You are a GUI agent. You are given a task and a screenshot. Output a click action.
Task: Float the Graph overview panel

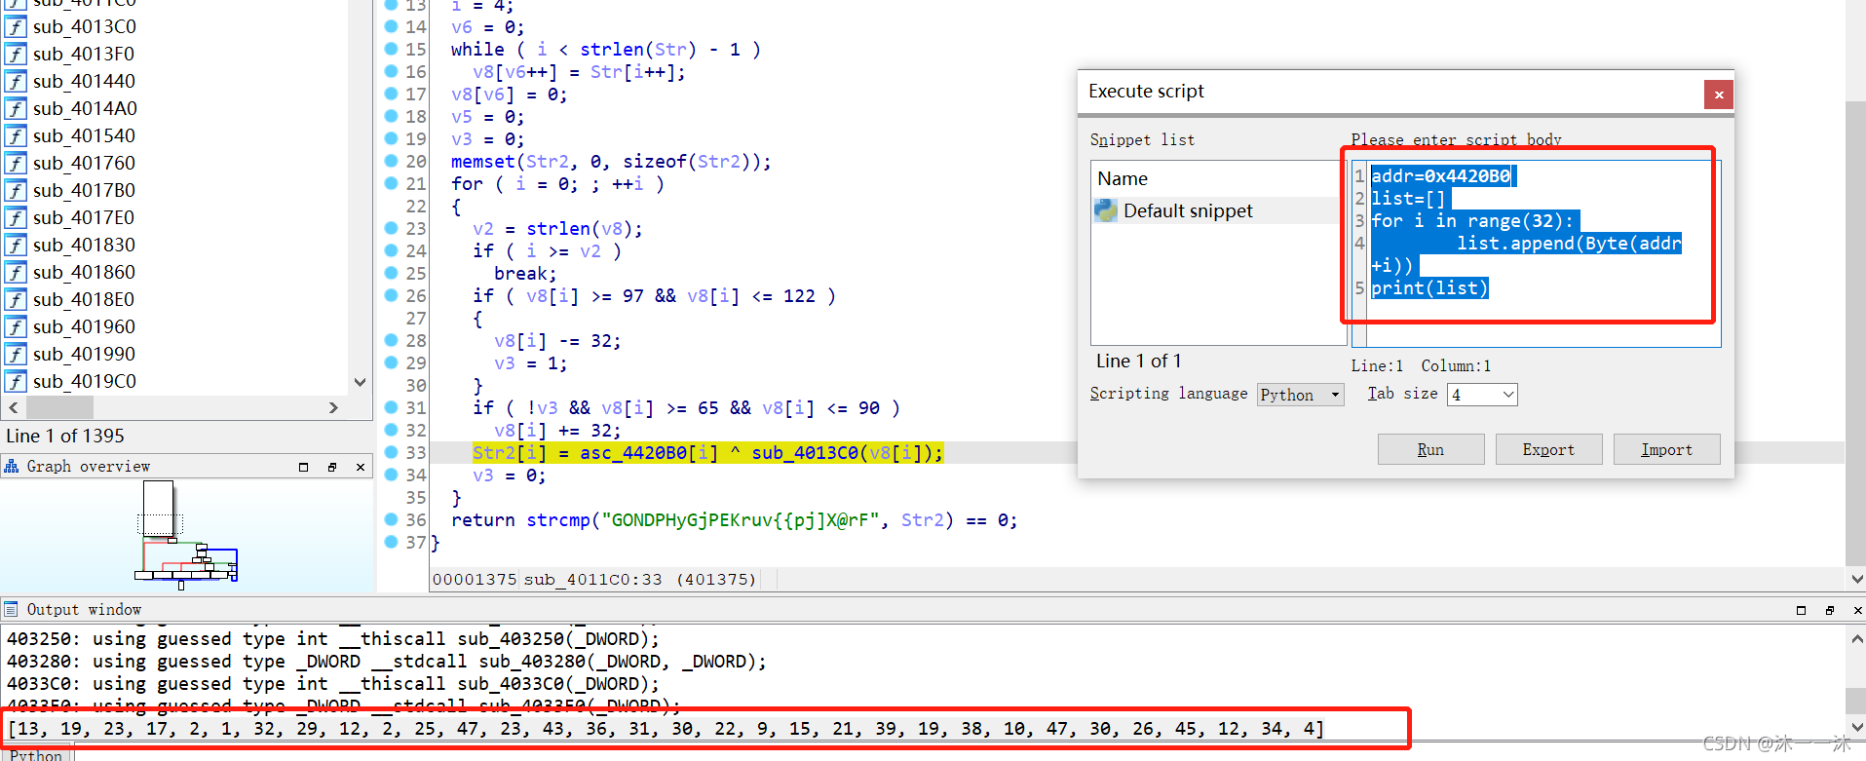[x=332, y=467]
